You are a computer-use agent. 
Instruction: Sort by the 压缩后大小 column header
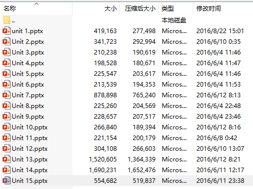pos(140,8)
